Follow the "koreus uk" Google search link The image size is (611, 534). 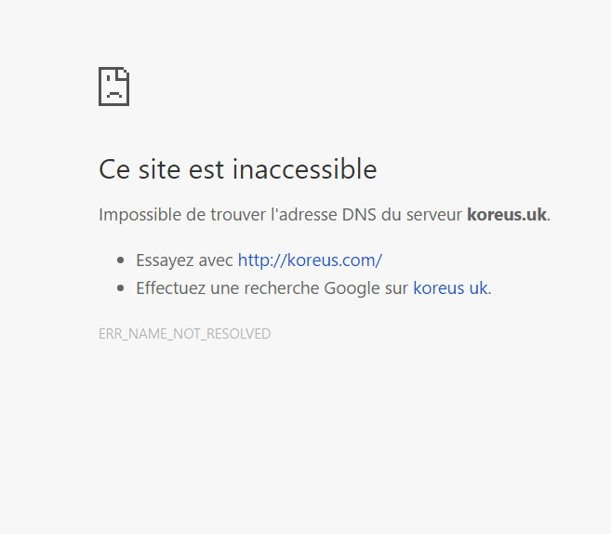point(450,288)
